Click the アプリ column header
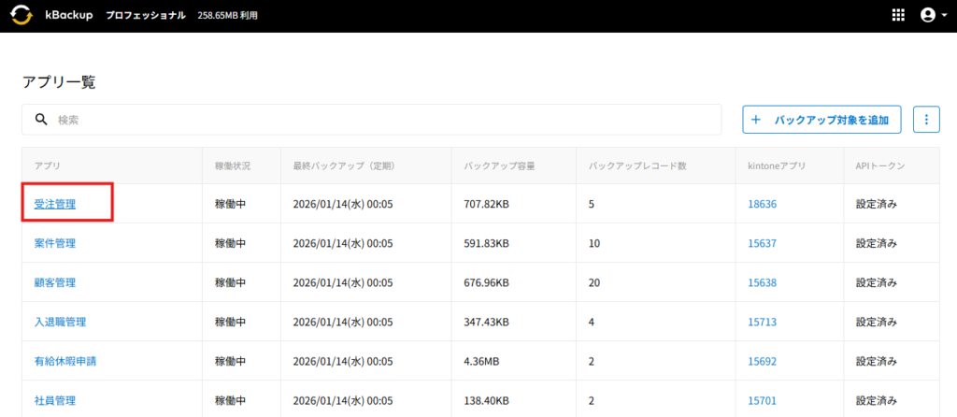Image resolution: width=957 pixels, height=417 pixels. 49,165
